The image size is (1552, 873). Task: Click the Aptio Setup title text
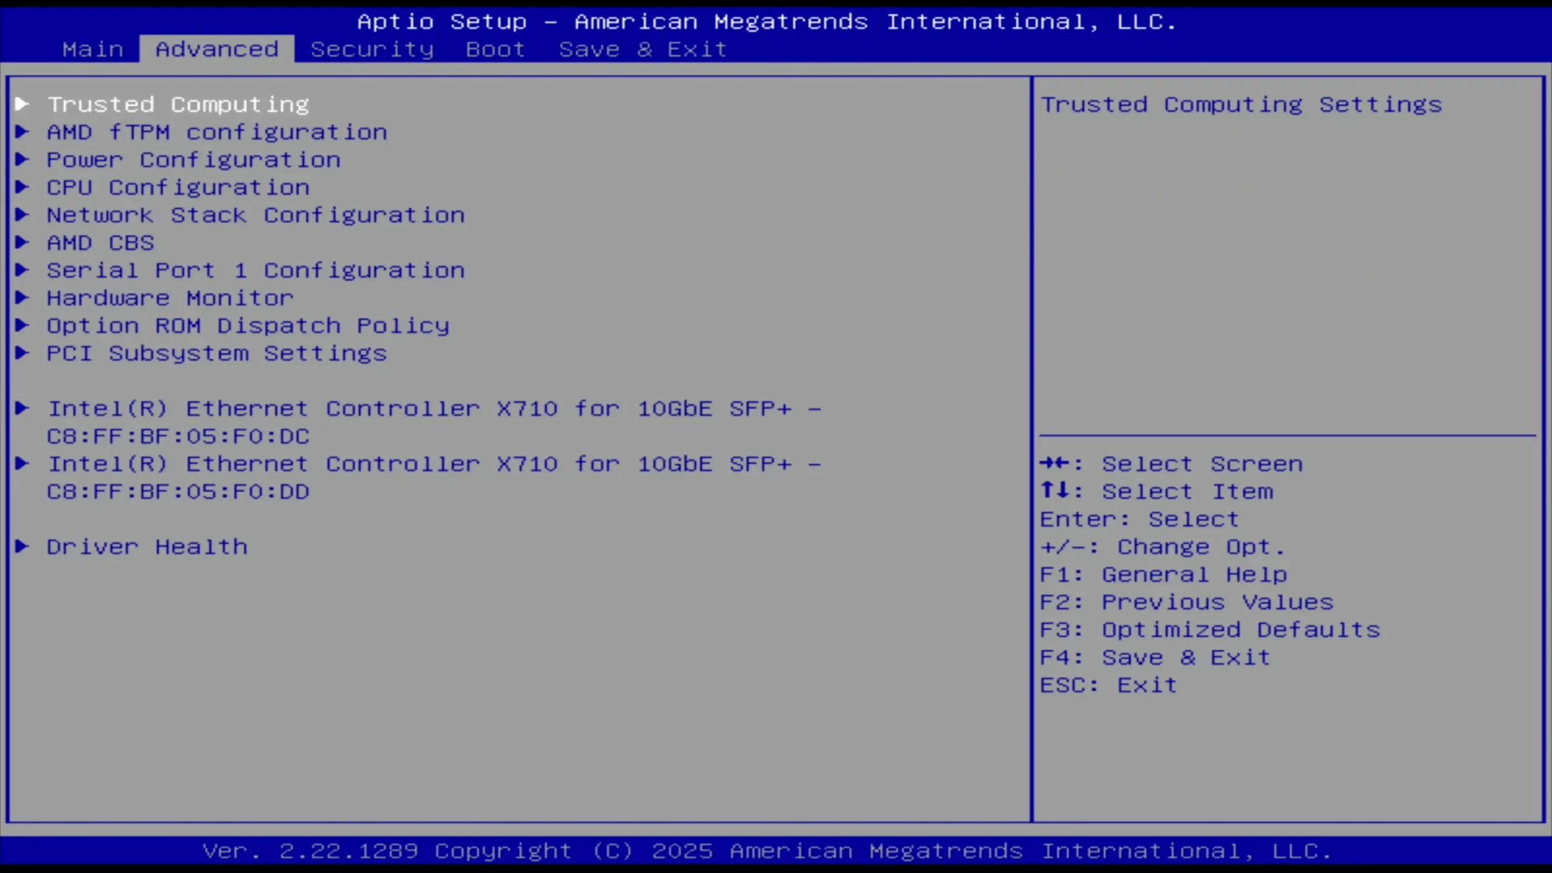tap(767, 22)
